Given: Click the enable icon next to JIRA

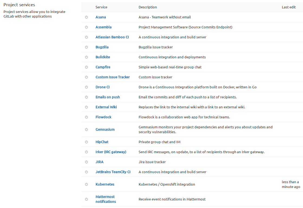Looking at the screenshot, I should pyautogui.click(x=86, y=162).
